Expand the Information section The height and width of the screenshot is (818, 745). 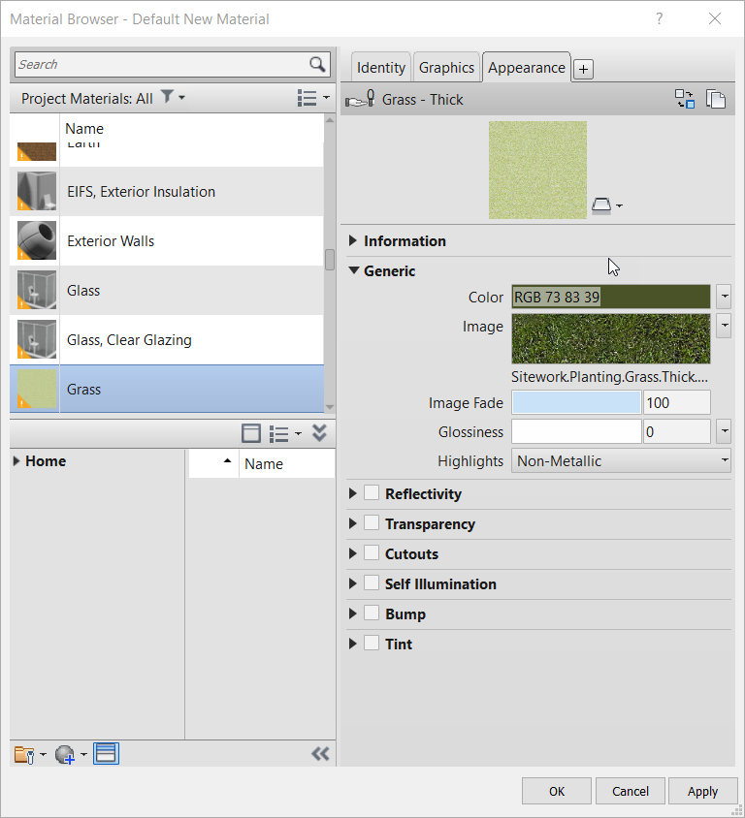tap(353, 240)
